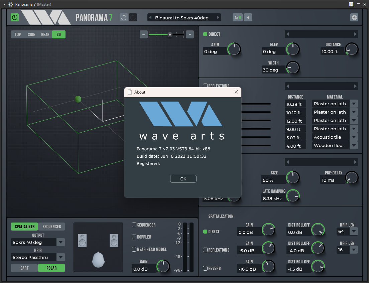Click the undo arrow icon
Viewport: 369px width, 283px height.
click(124, 18)
